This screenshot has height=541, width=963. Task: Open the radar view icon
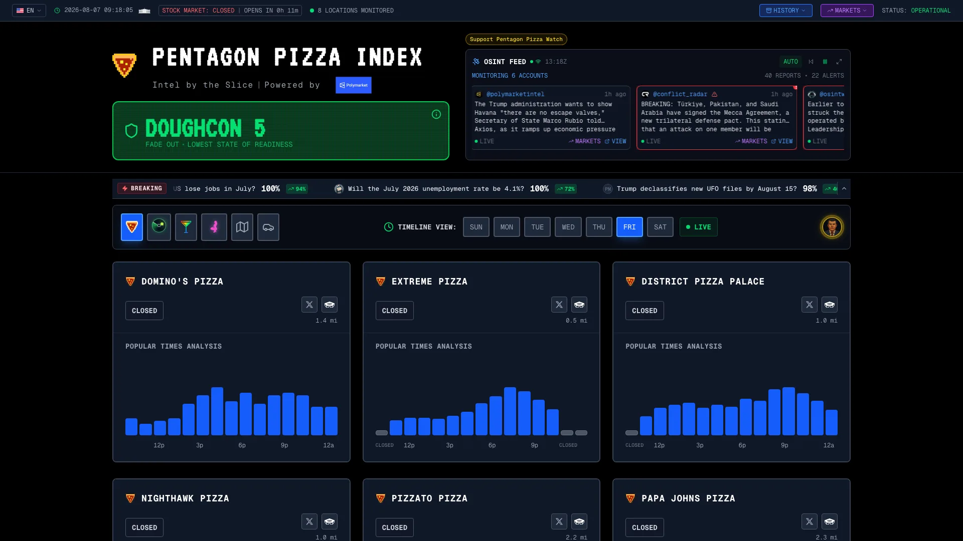coord(159,227)
